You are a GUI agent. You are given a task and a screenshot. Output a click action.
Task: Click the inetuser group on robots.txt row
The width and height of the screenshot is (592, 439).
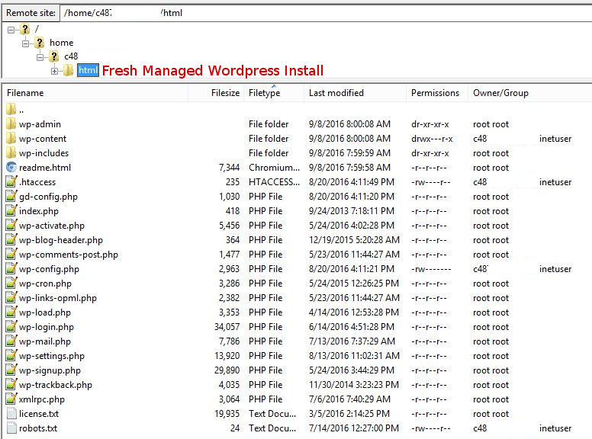tap(555, 428)
